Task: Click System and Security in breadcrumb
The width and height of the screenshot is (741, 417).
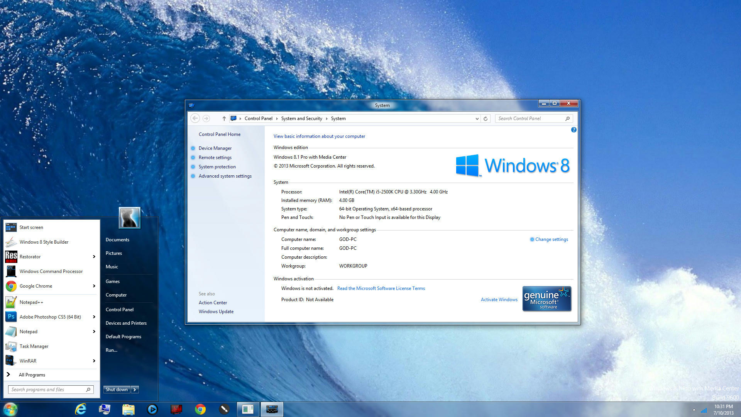Action: 301,119
